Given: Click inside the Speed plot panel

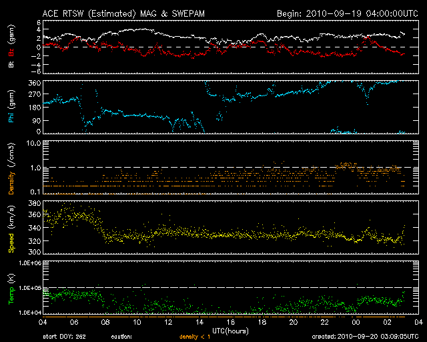Looking at the screenshot, I should [231, 228].
